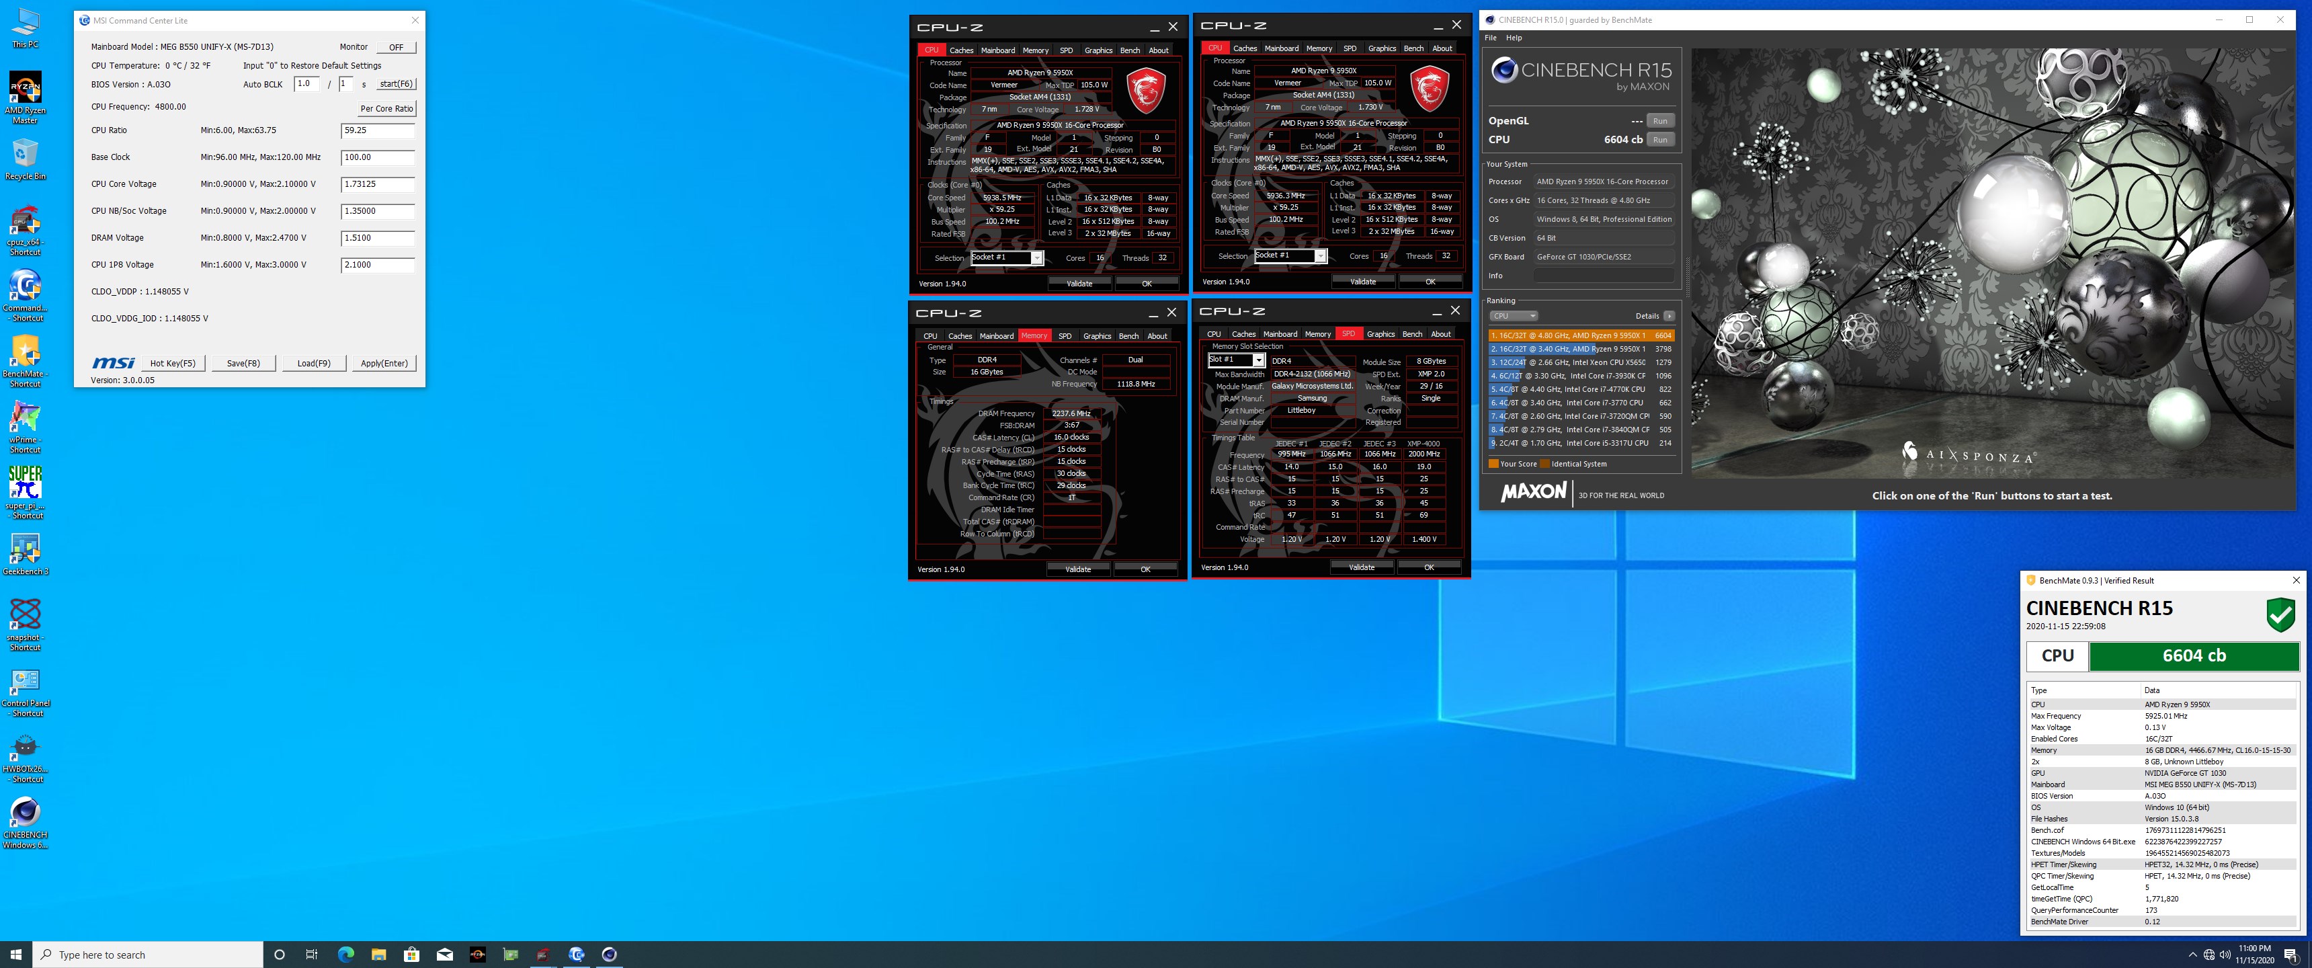The image size is (2312, 968).
Task: Switch to Bench tab in top-right CPU-Z
Action: pos(1413,48)
